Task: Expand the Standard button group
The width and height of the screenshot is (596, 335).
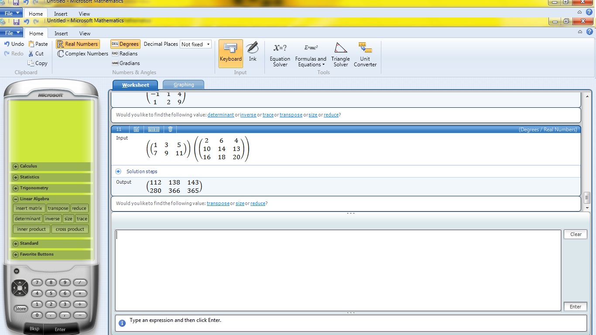Action: point(16,243)
